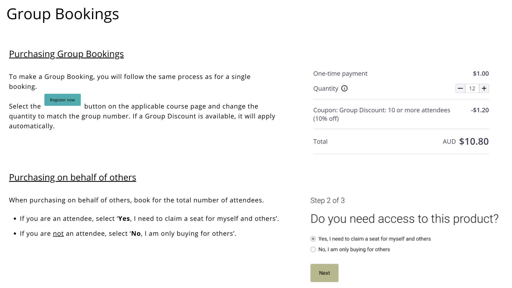Screen dimensions: 512x288
Task: Click the AUD currency label
Action: point(449,142)
